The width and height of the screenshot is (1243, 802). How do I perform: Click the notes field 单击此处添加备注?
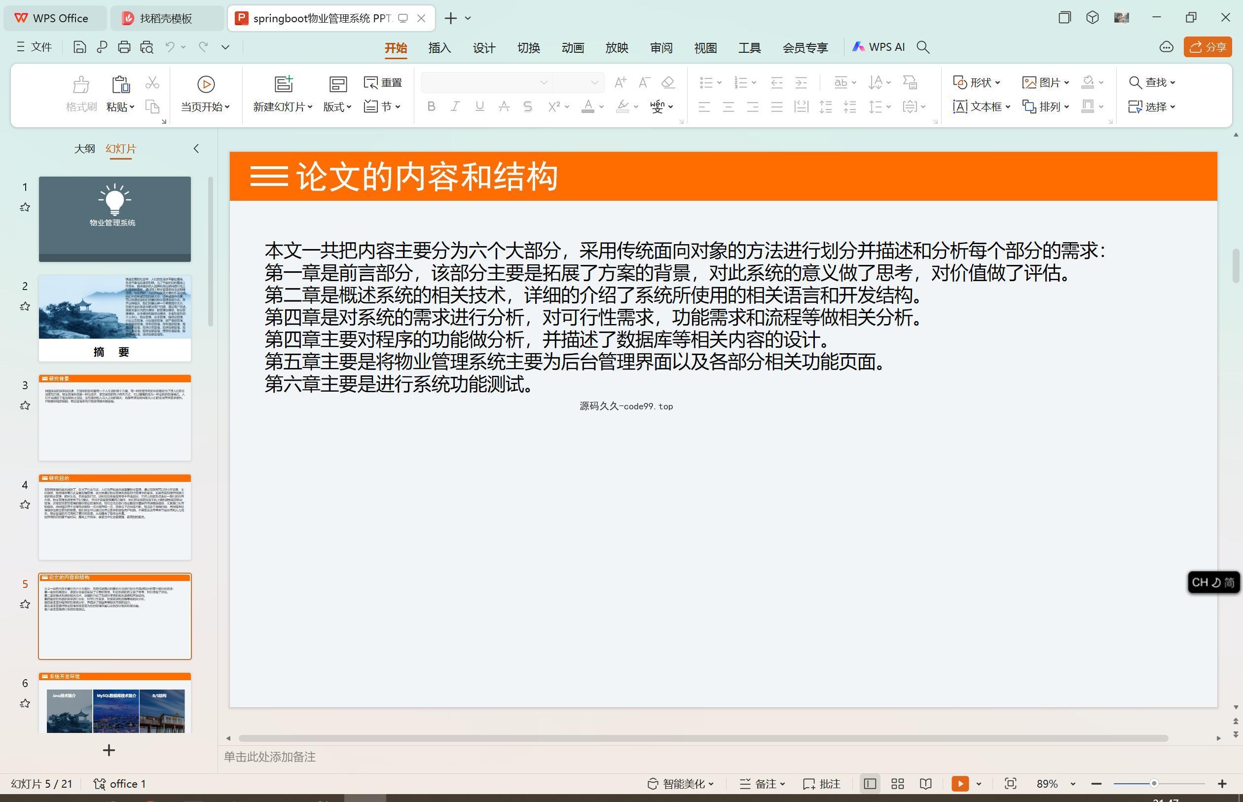pos(270,757)
